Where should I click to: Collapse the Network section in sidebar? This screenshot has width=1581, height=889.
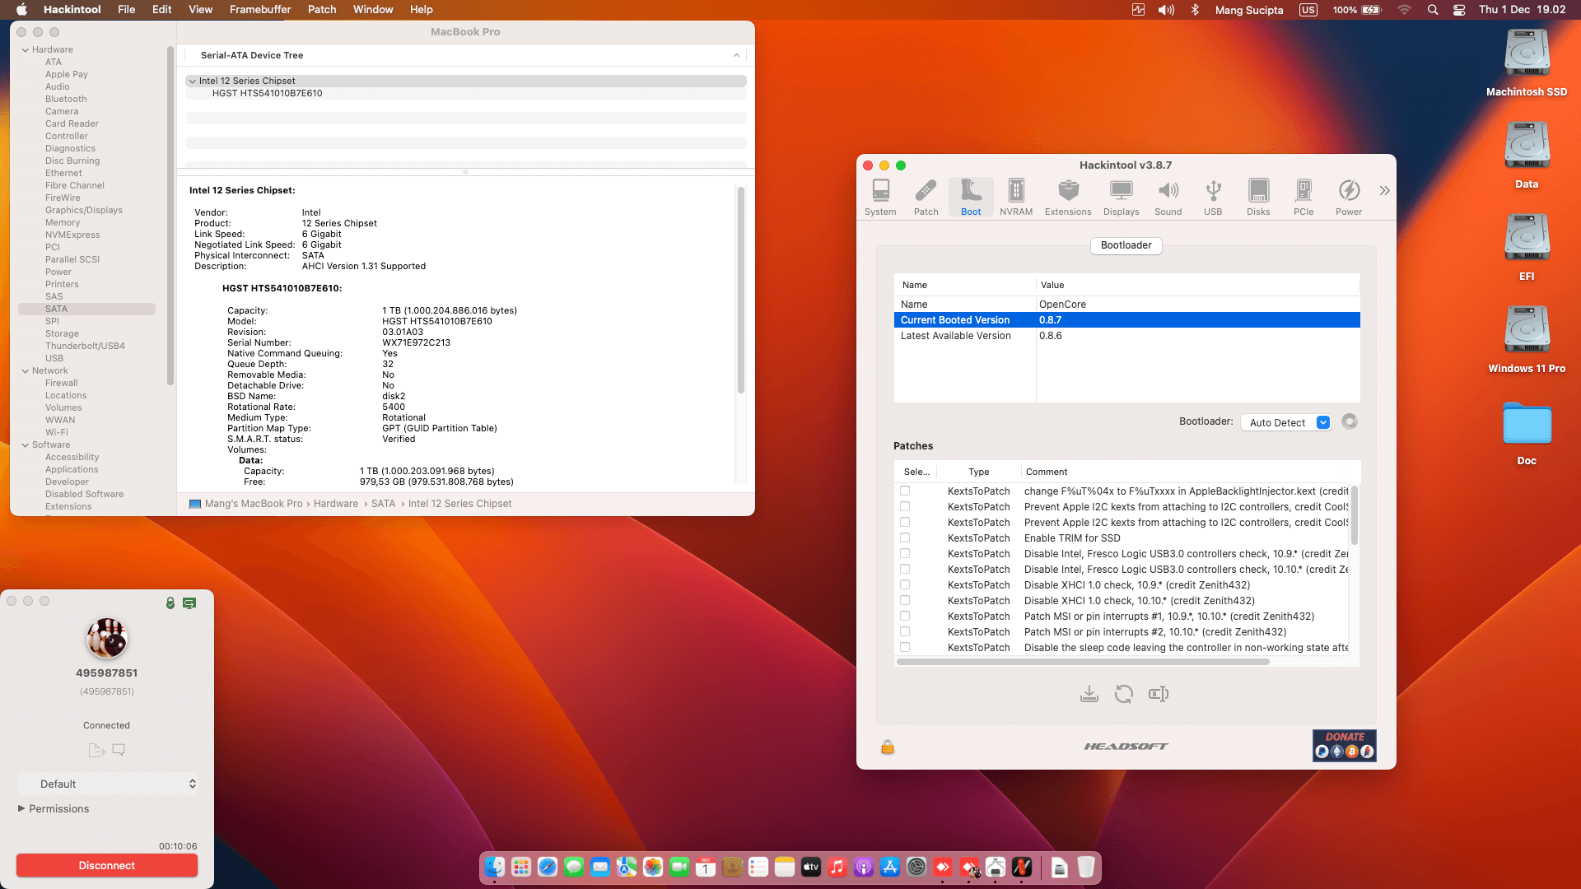(x=26, y=370)
